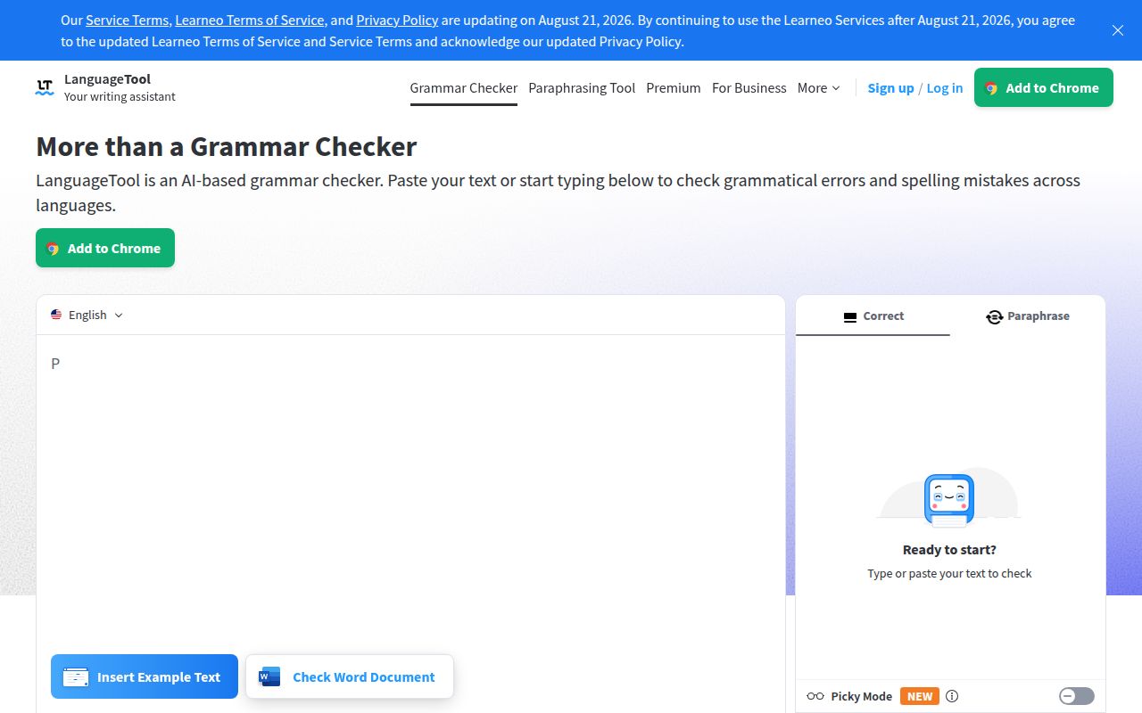
Task: Toggle Picky Mode switch
Action: point(1077,696)
